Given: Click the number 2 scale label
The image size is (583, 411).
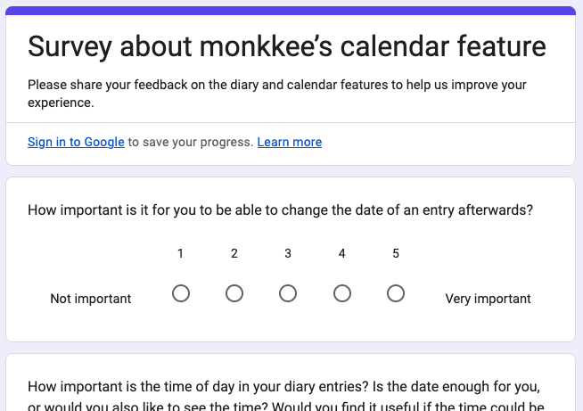Looking at the screenshot, I should 234,253.
